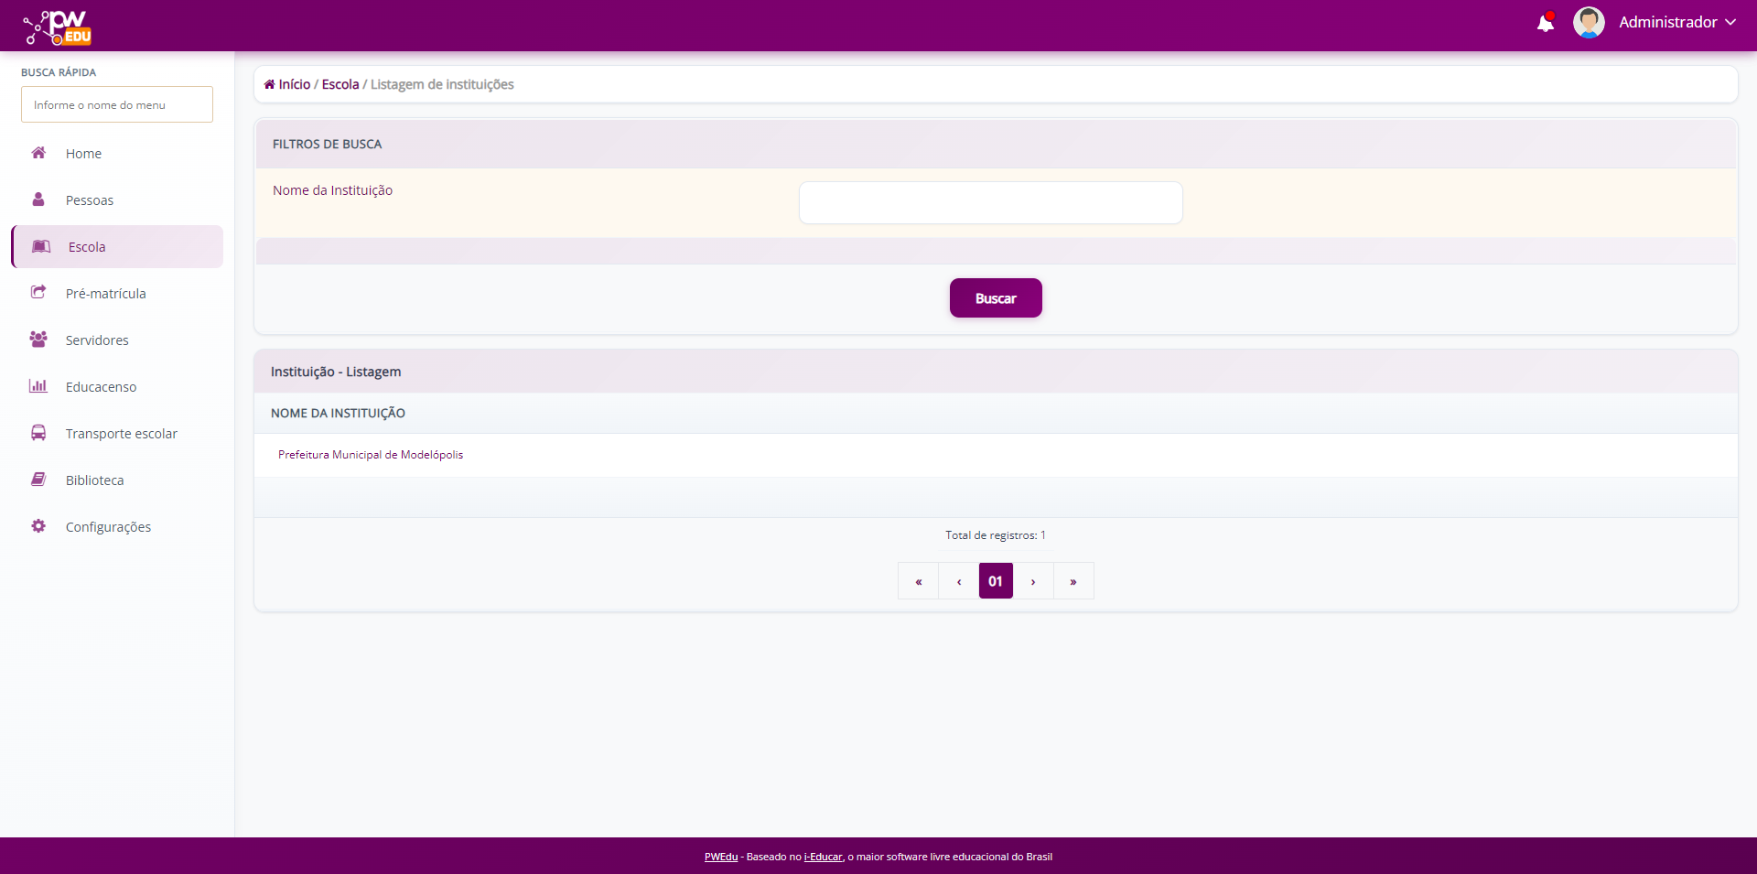Image resolution: width=1757 pixels, height=874 pixels.
Task: Click the Servidores group icon
Action: click(38, 340)
